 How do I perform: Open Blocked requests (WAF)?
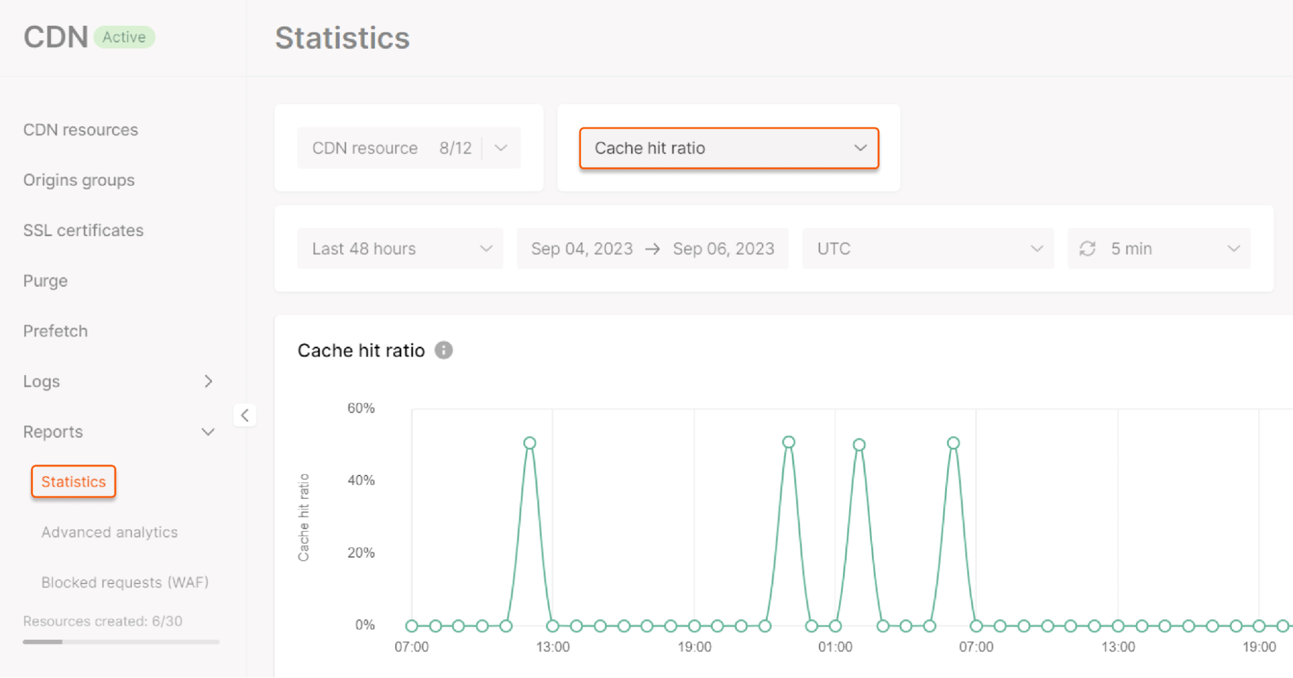point(125,582)
